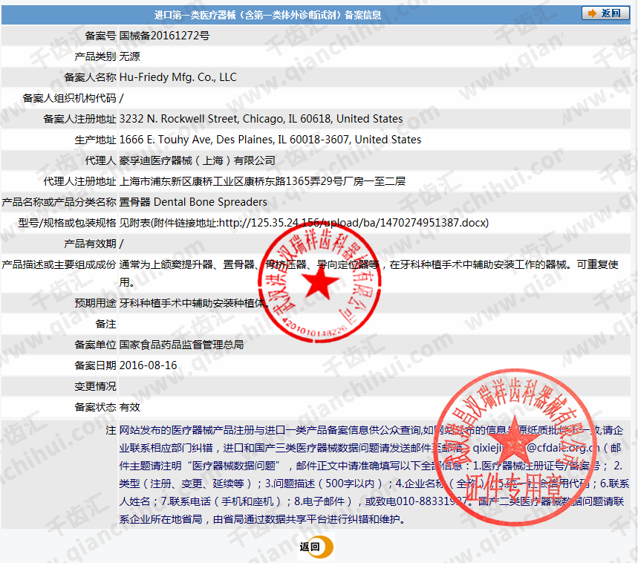638x563 pixels.
Task: Click the filing authority 国家食品药品监督管理总局
Action: point(181,345)
